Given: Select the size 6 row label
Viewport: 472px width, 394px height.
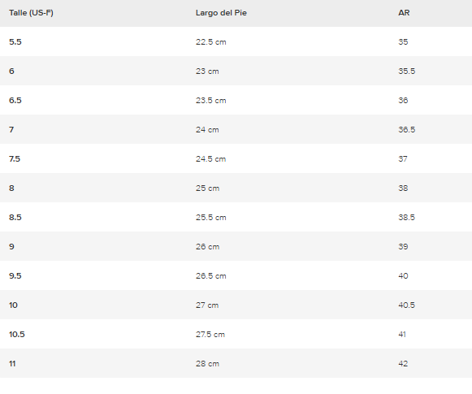Looking at the screenshot, I should (x=11, y=71).
